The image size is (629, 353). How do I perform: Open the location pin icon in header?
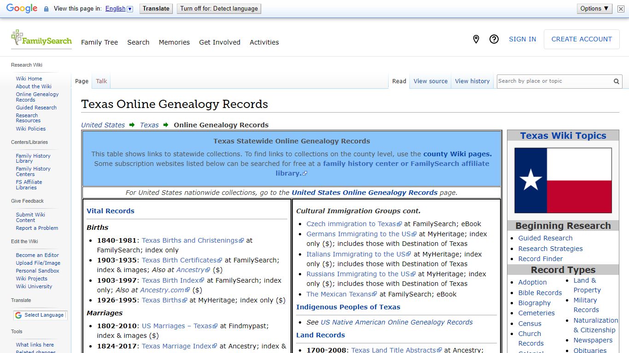point(476,40)
